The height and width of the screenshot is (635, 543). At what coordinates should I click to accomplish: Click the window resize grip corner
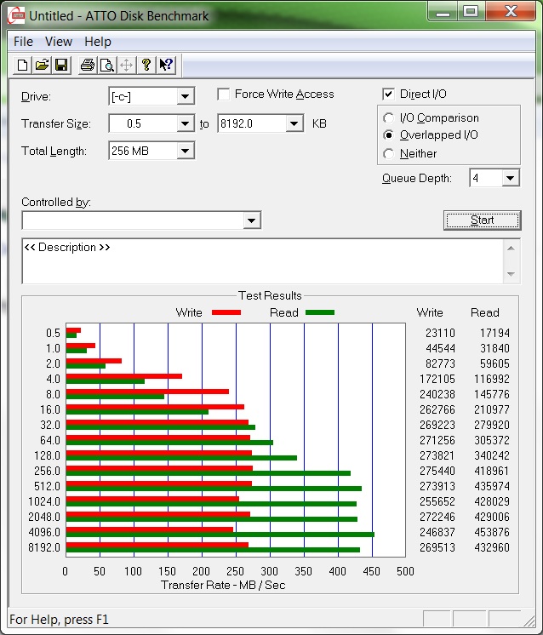click(529, 620)
